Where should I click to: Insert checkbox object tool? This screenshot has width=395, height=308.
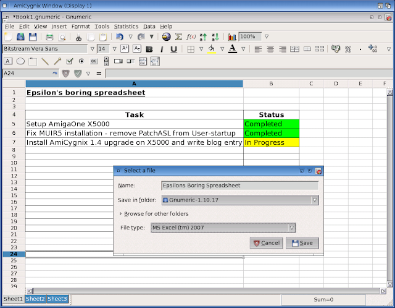pos(69,61)
